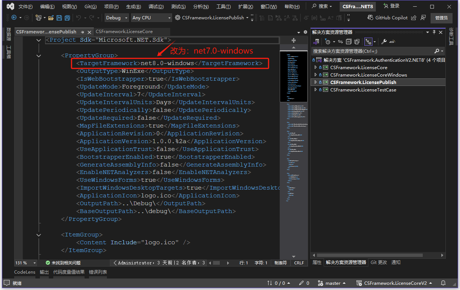Image resolution: width=460 pixels, height=290 pixels.
Task: Click the Collapse All icon in Solution Explorer
Action: pyautogui.click(x=349, y=42)
